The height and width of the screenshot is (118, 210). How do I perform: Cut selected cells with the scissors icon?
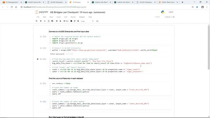tap(45, 21)
